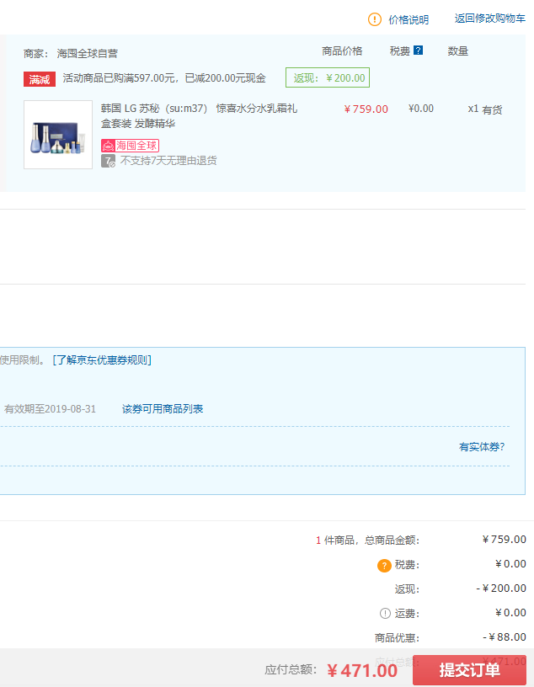Click item tax value ¥0.00
This screenshot has width=534, height=687.
(421, 109)
